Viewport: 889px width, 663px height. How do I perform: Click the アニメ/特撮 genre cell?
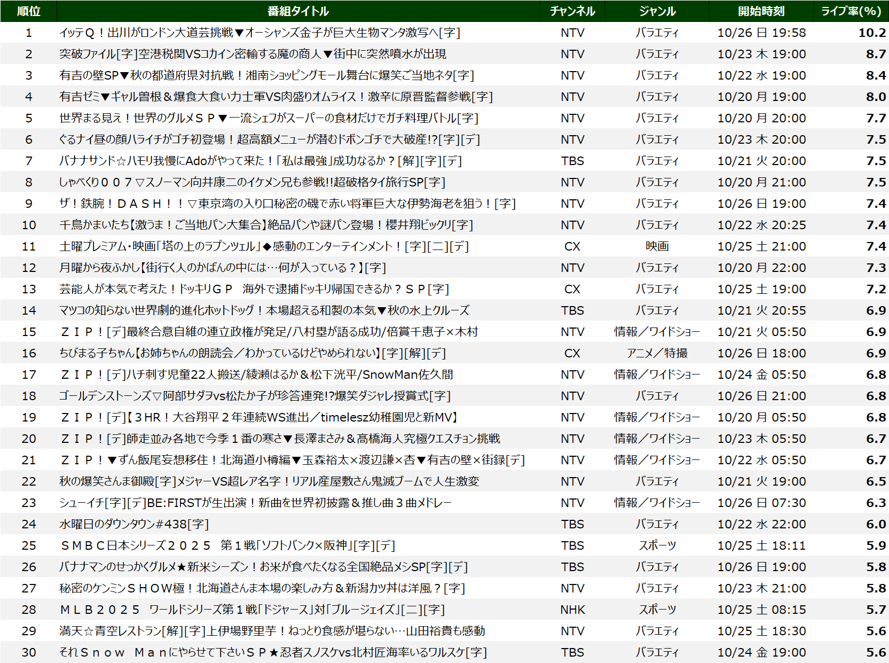[x=657, y=353]
